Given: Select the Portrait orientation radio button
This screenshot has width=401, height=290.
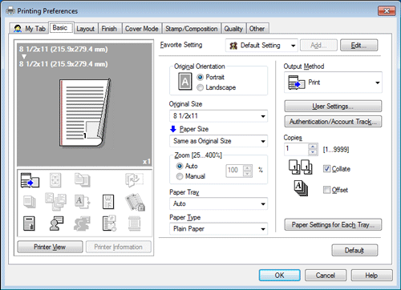Looking at the screenshot, I should point(200,77).
